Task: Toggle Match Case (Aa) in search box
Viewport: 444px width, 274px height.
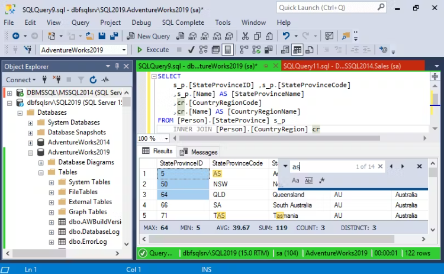Action: (x=295, y=180)
